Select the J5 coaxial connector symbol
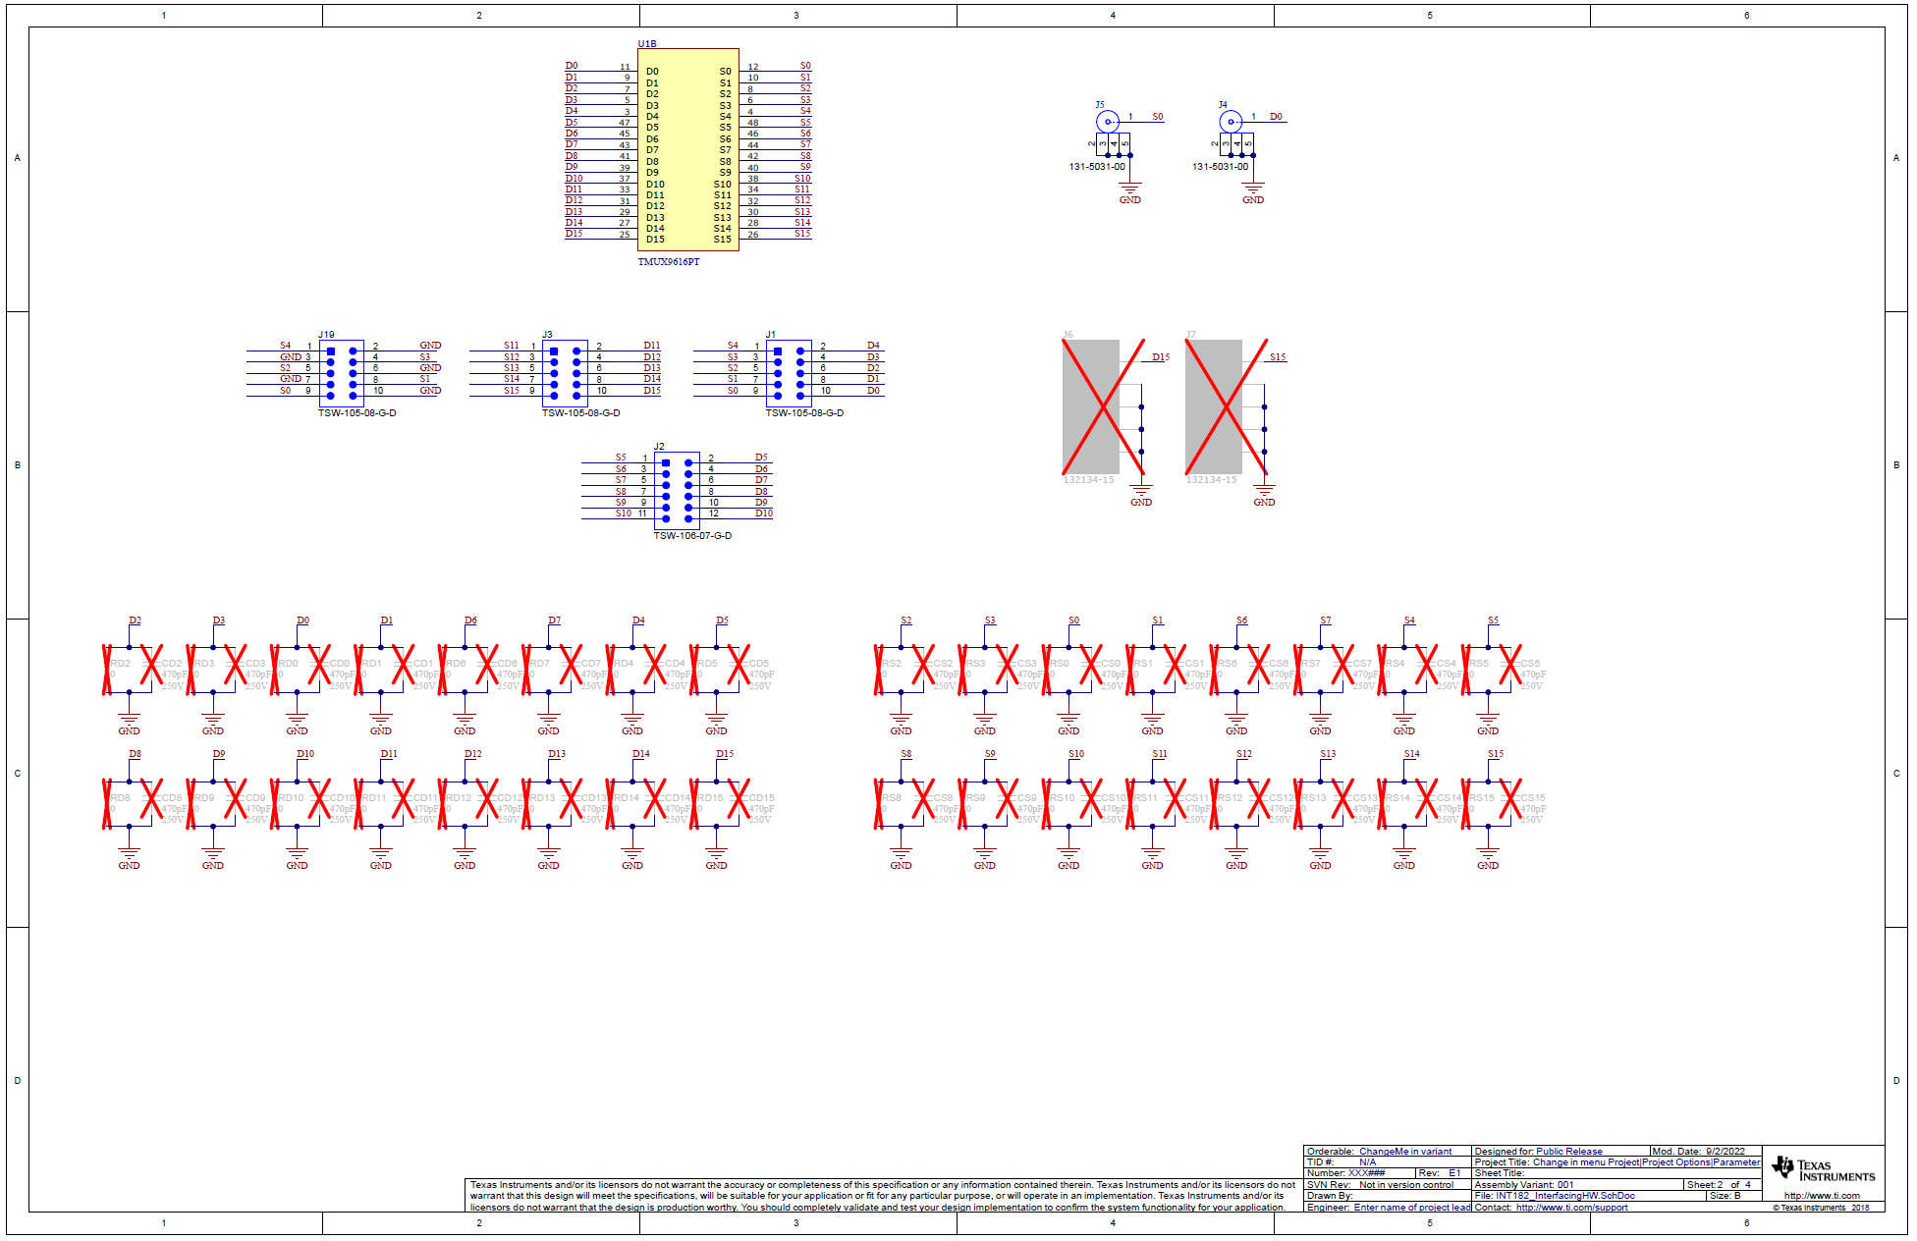Screen dimensions: 1917x1241 pos(1107,122)
